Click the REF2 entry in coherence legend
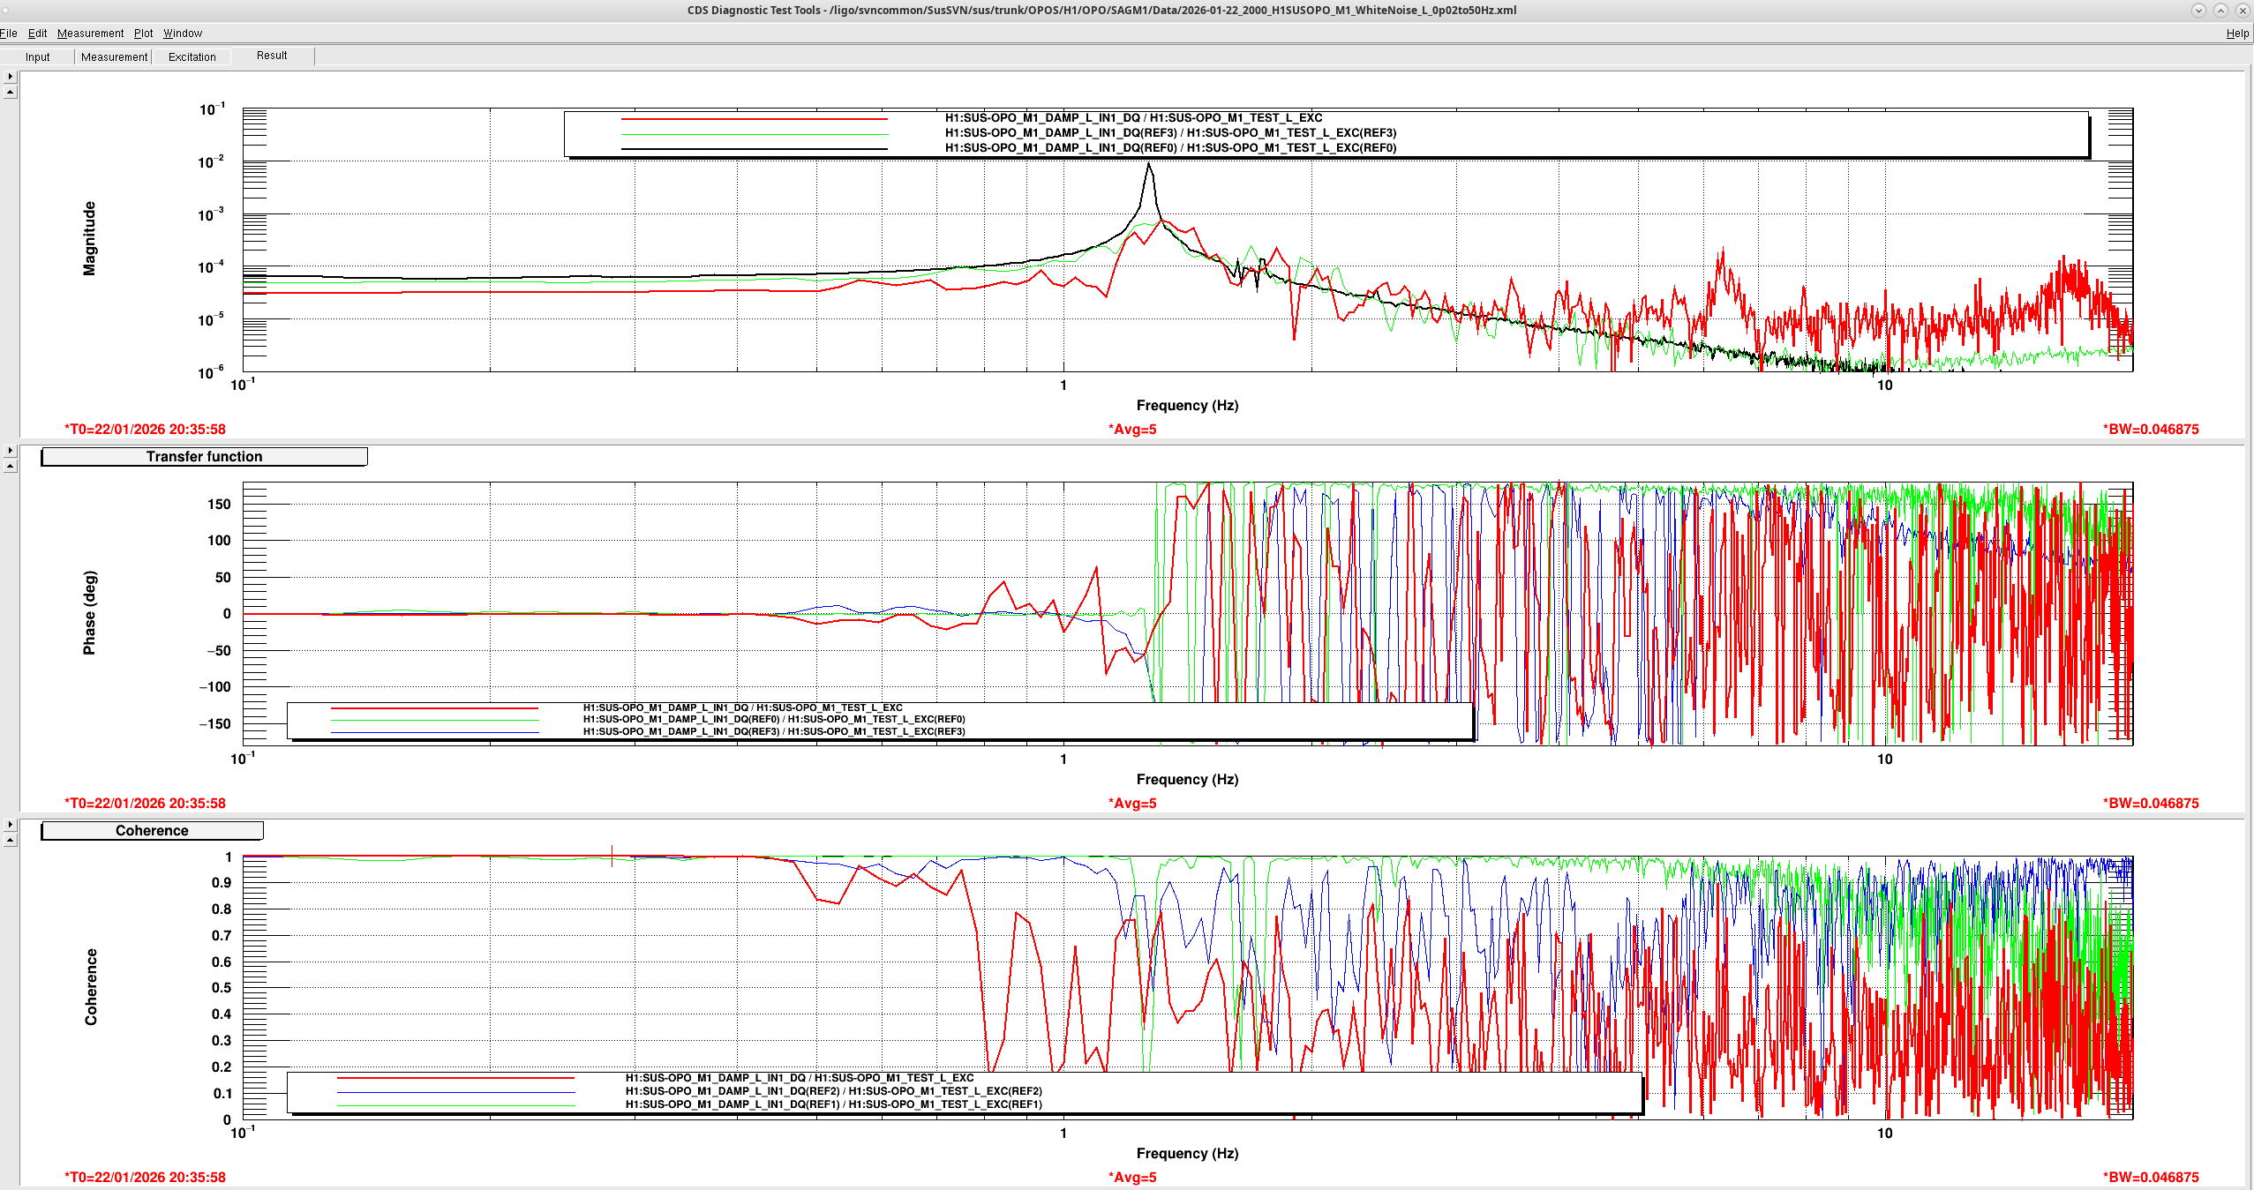This screenshot has height=1190, width=2254. click(x=833, y=1091)
